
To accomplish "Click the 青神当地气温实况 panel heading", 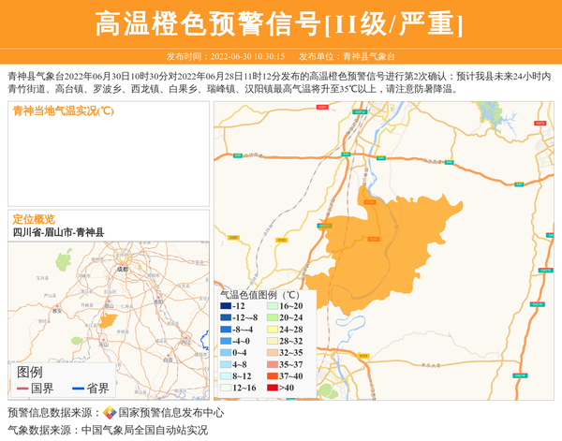I will click(63, 110).
